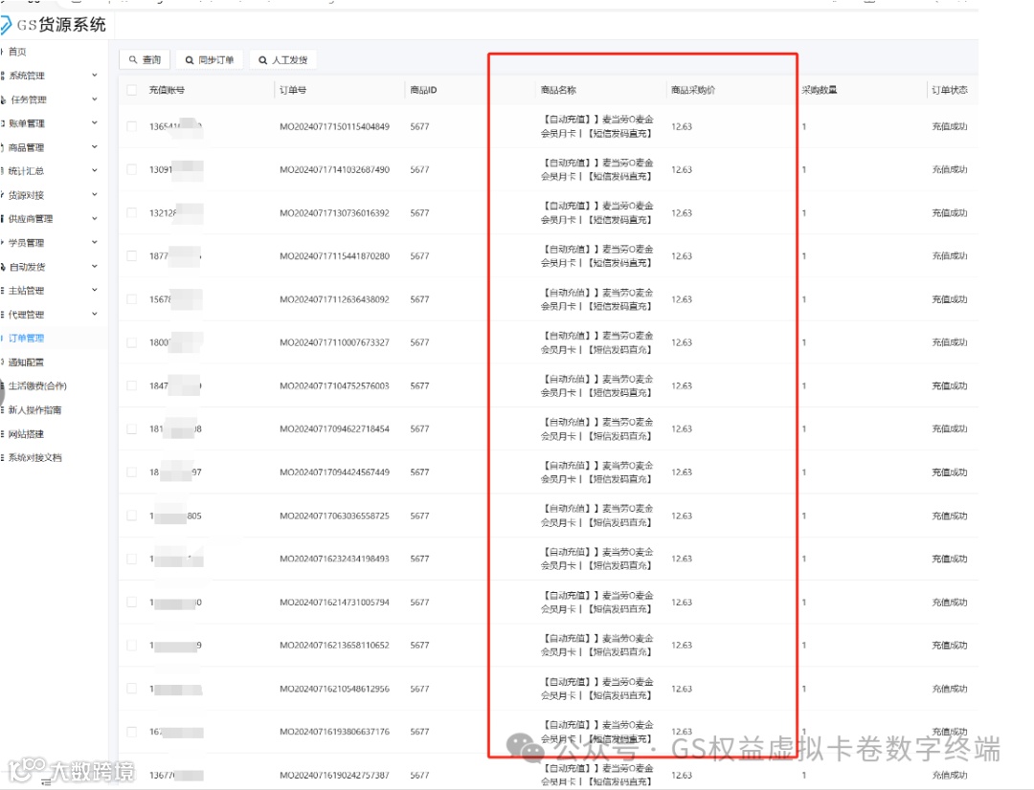Image resolution: width=1034 pixels, height=790 pixels.
Task: Click 充值成功 status for order MO20240717141032687490
Action: 950,170
